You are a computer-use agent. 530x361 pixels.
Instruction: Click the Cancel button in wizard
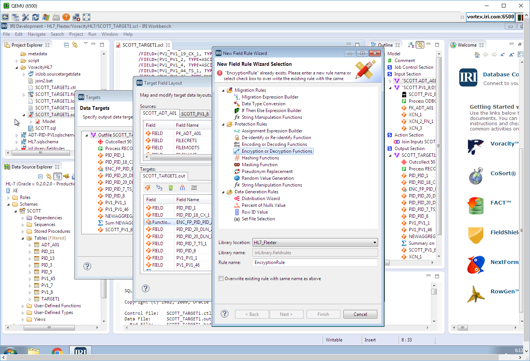[360, 314]
